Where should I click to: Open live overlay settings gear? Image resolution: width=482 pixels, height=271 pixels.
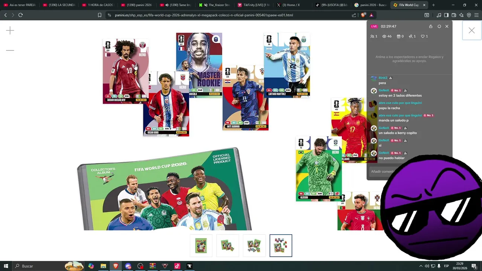tap(439, 26)
